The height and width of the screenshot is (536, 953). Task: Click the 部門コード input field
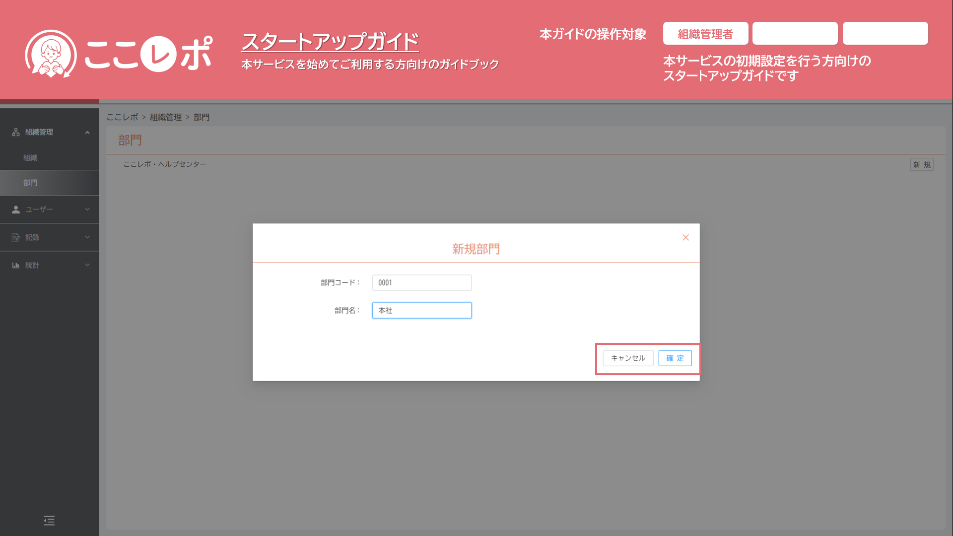(421, 282)
